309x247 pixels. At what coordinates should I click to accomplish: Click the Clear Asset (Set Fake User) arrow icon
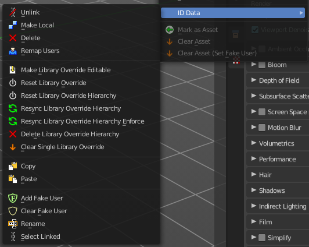[170, 54]
